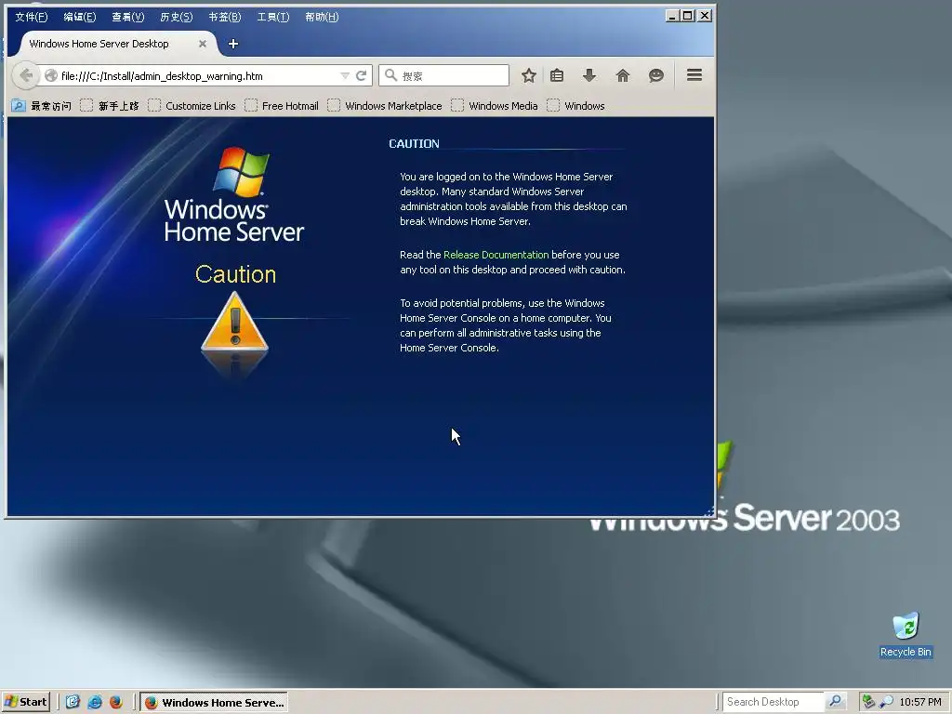This screenshot has height=714, width=952.
Task: Open the 书签(B) menu
Action: pyautogui.click(x=225, y=17)
